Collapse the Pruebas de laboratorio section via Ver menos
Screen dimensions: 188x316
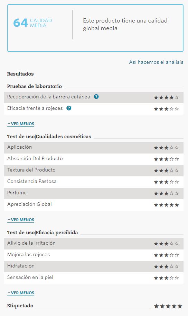tap(21, 124)
